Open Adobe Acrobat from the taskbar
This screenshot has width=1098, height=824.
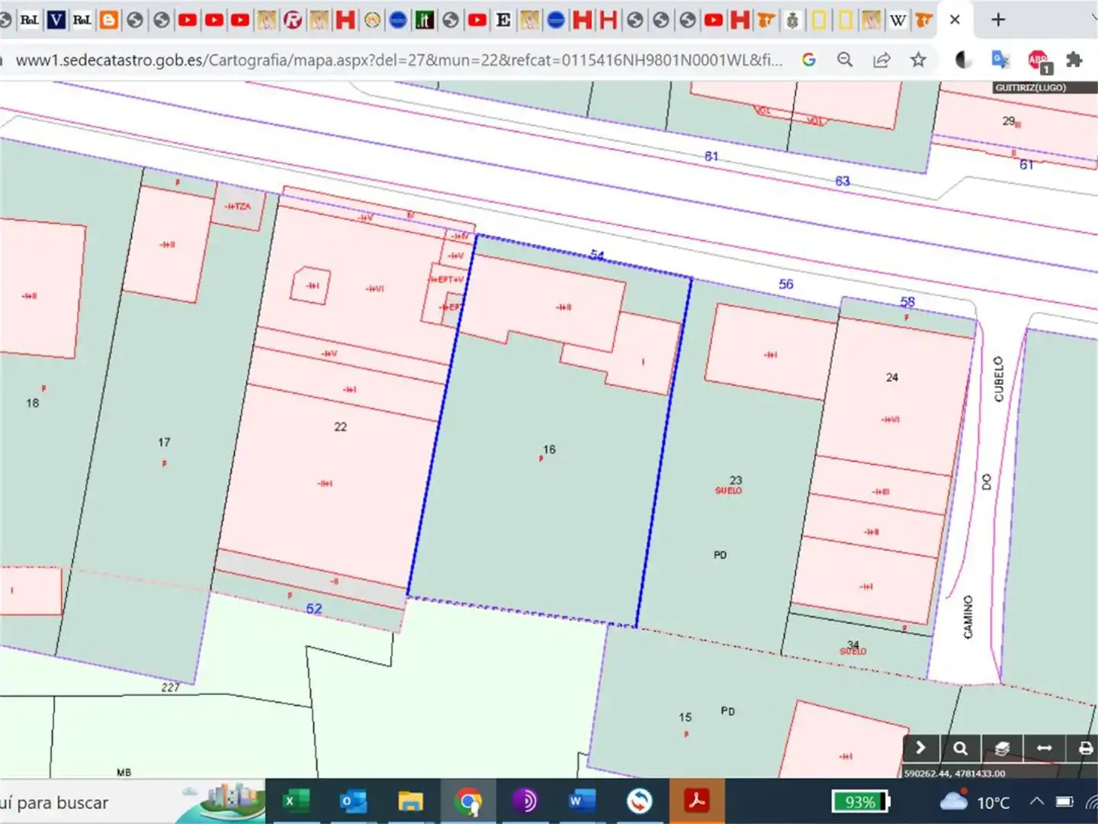pyautogui.click(x=696, y=801)
